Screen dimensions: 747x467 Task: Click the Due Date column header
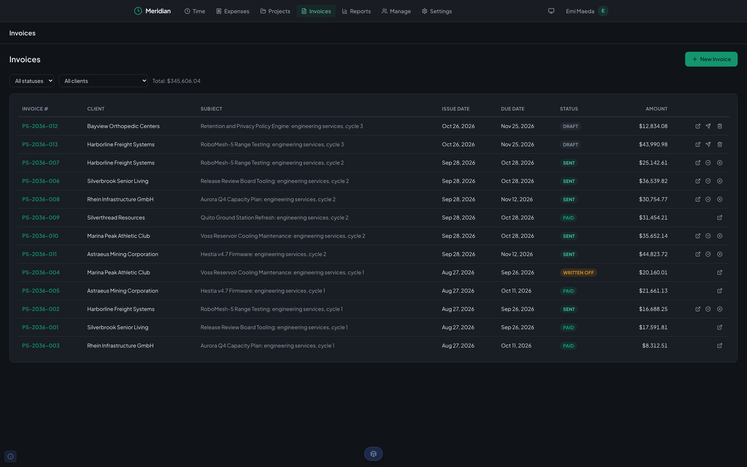pyautogui.click(x=513, y=109)
